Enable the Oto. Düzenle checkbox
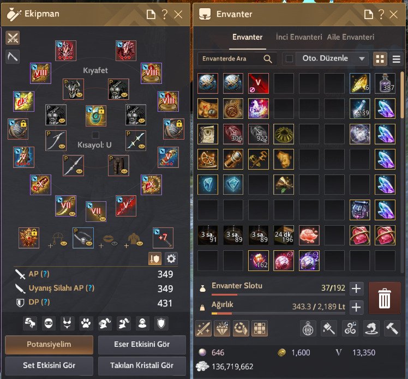 (x=289, y=58)
